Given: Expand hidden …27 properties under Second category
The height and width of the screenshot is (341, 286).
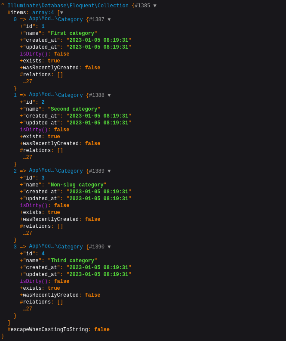Looking at the screenshot, I should [28, 158].
